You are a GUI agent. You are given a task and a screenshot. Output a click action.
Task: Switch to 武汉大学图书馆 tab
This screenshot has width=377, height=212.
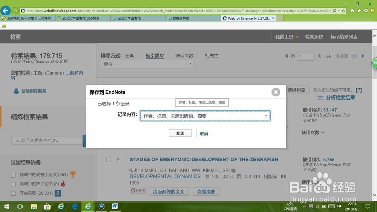point(138,18)
